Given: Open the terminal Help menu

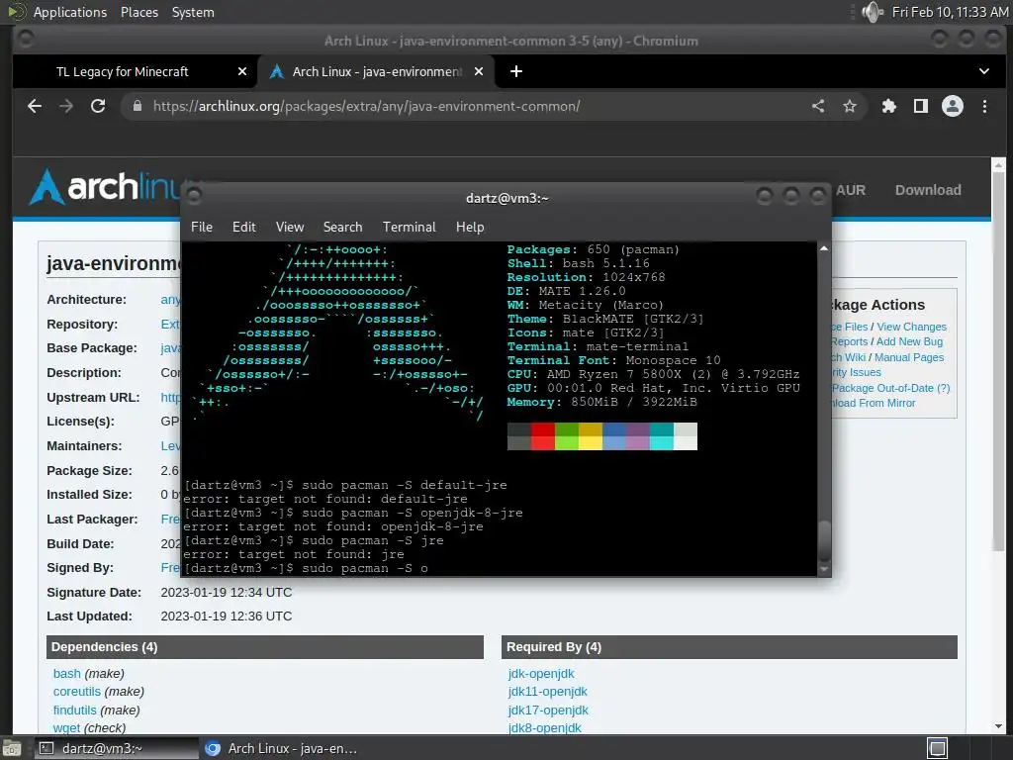Looking at the screenshot, I should pyautogui.click(x=470, y=227).
